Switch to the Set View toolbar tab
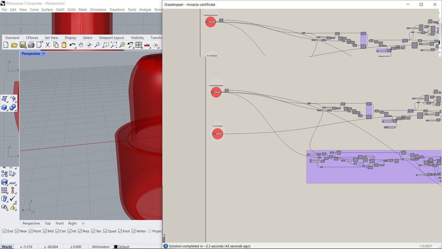 click(x=51, y=38)
